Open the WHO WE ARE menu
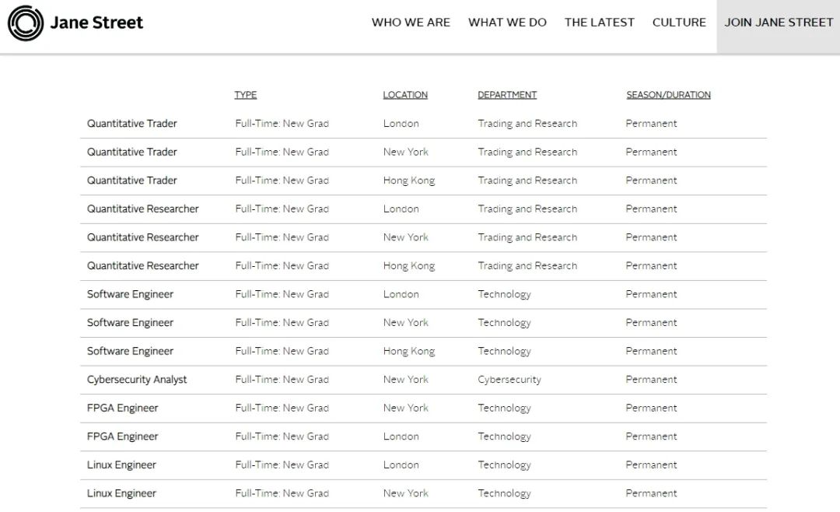Viewport: 840px width, 512px height. pyautogui.click(x=411, y=23)
